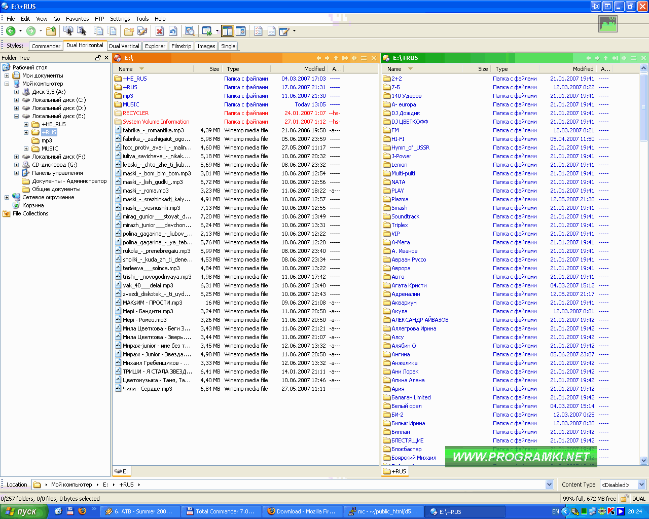Switch to Mozilla Firefox taskbar button
649x519 pixels.
click(302, 511)
